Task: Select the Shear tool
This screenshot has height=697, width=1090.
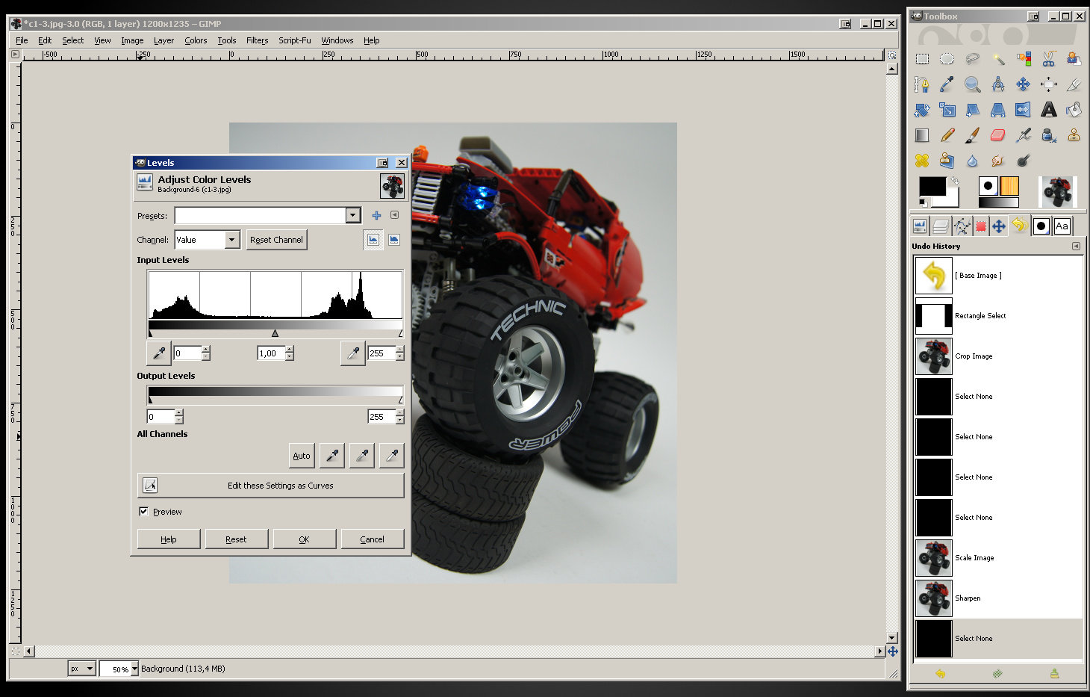Action: [972, 110]
